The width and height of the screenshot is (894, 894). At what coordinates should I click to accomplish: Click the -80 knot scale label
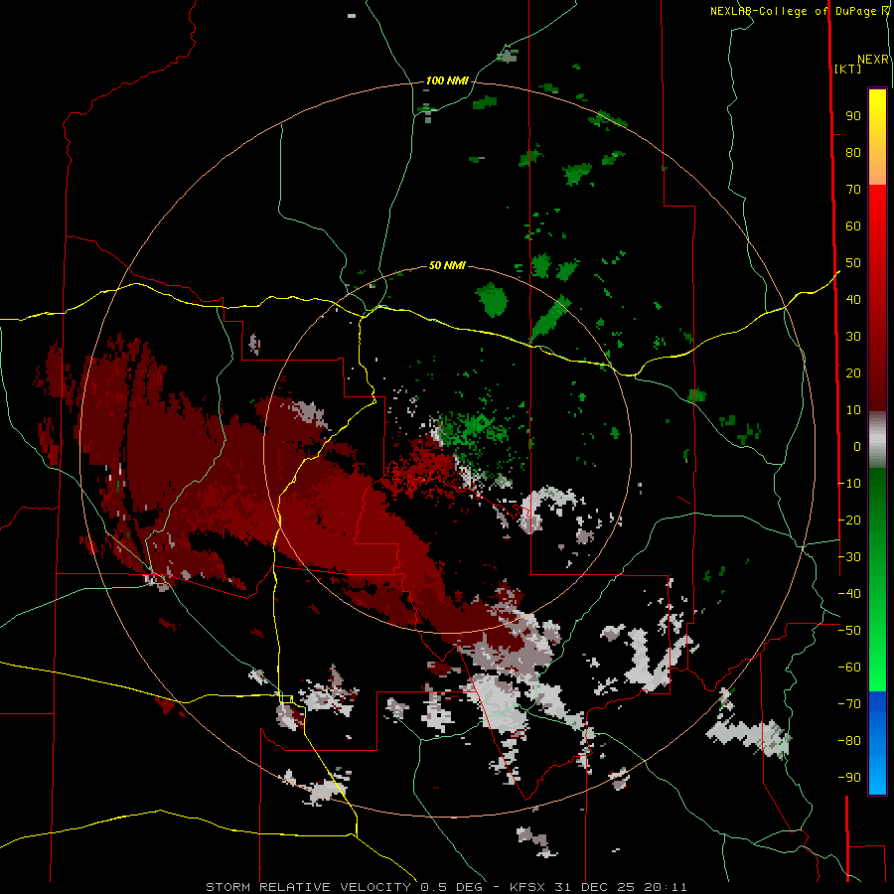(849, 741)
